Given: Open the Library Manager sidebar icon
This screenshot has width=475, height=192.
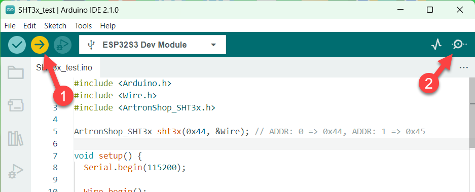Looking at the screenshot, I should pos(15,138).
